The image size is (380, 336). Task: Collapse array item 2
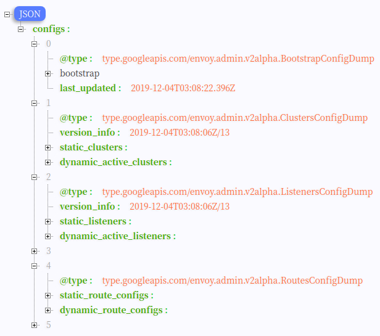tap(35, 177)
